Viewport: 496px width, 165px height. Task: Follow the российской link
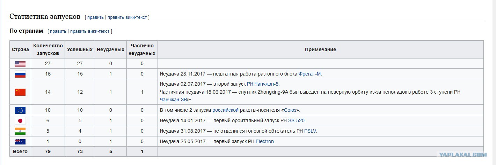coord(225,110)
